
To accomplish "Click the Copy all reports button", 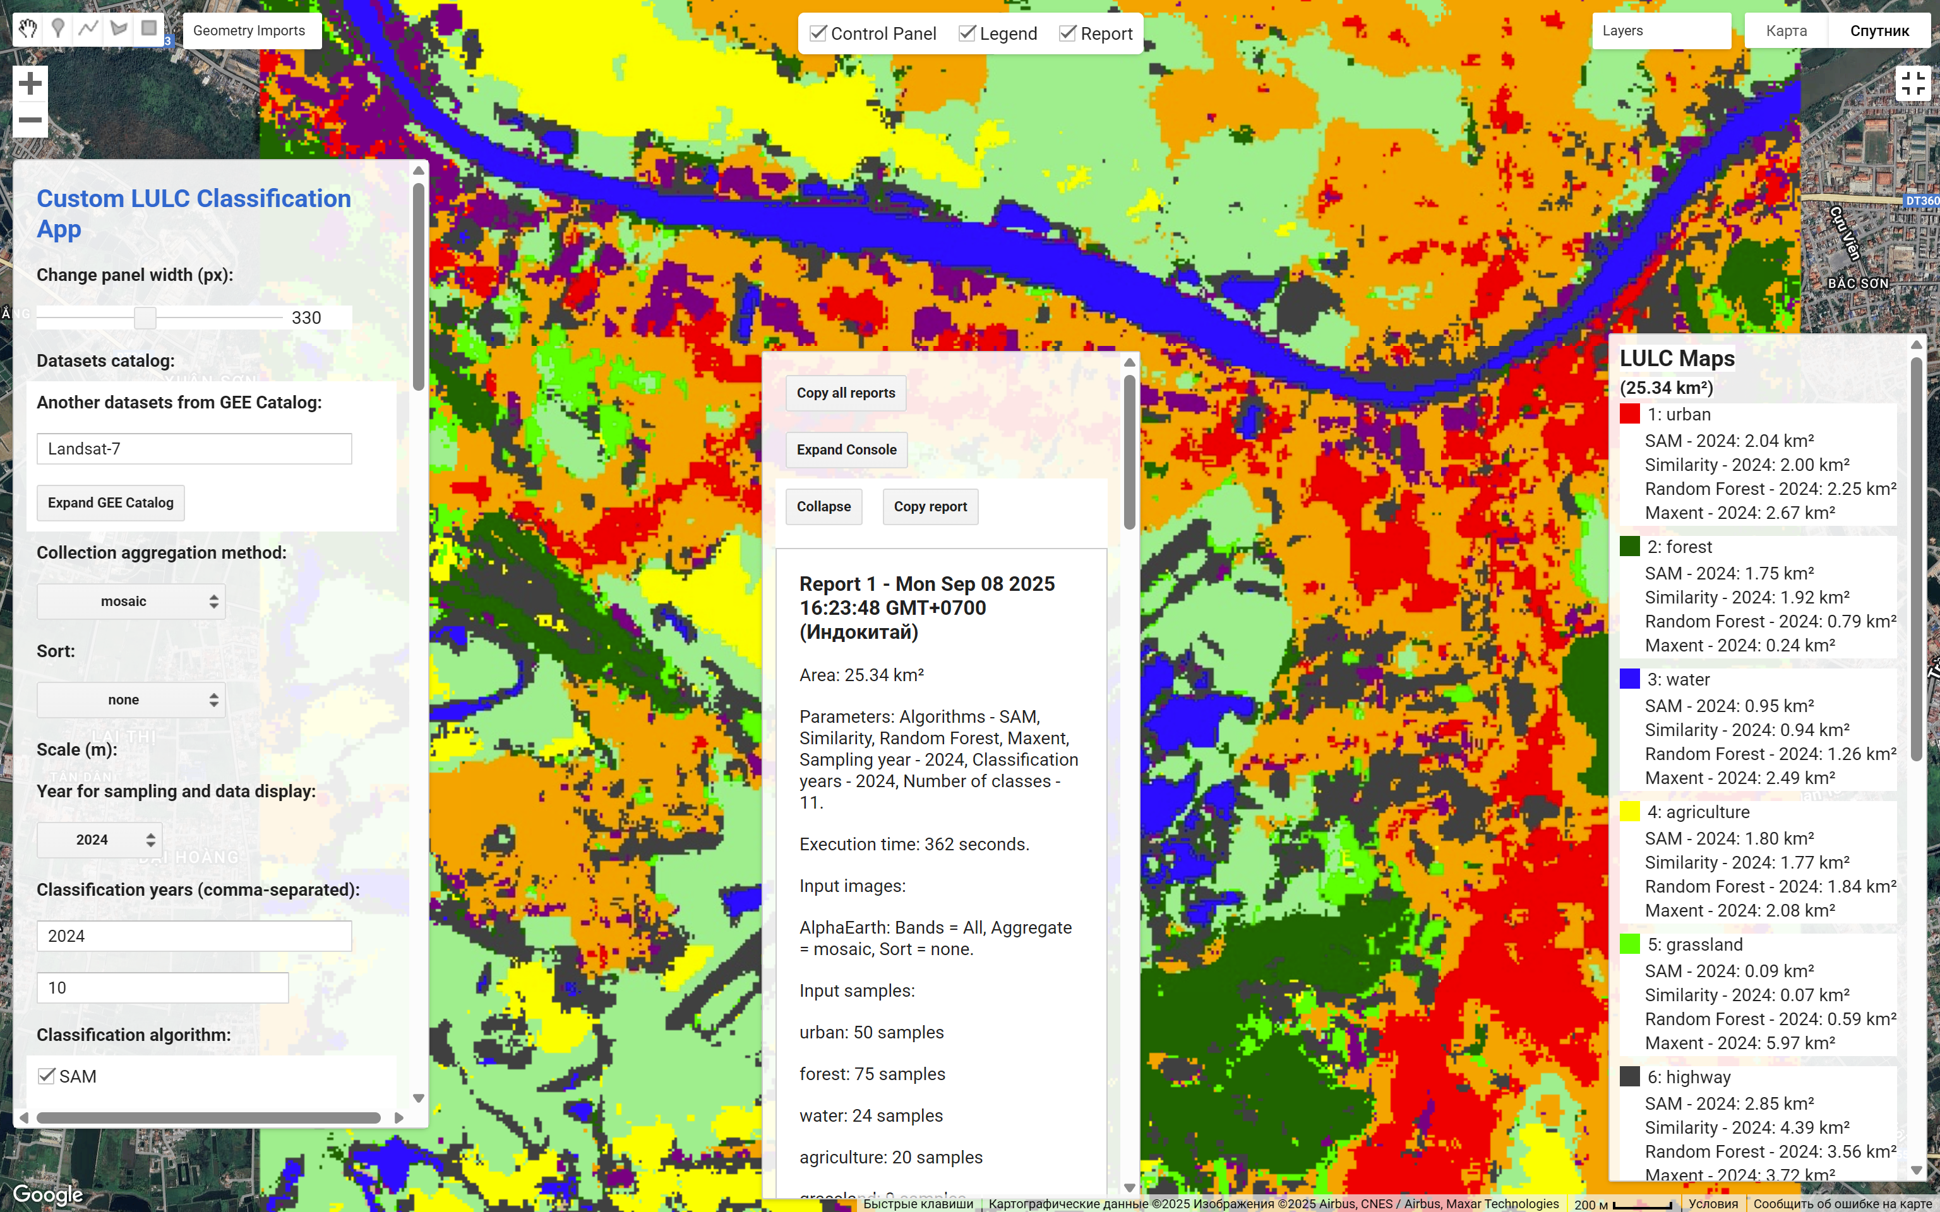I will point(846,393).
